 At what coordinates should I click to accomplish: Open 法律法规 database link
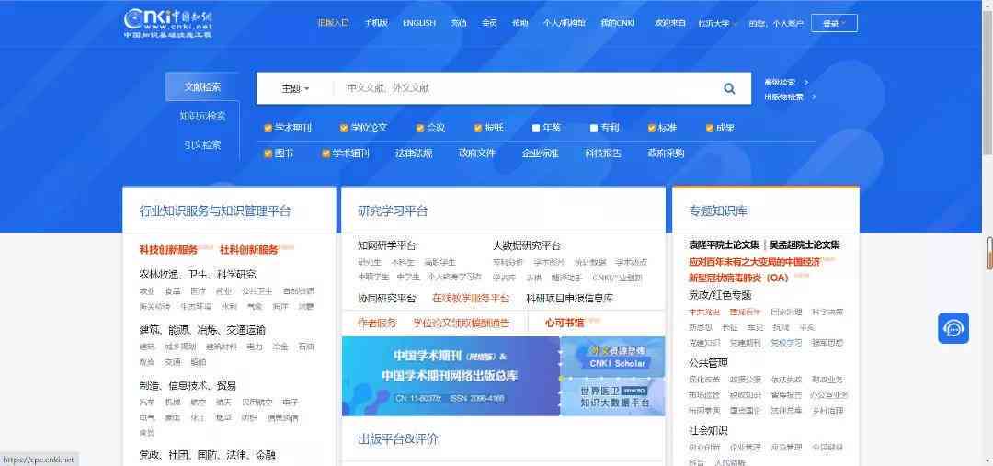(x=414, y=153)
